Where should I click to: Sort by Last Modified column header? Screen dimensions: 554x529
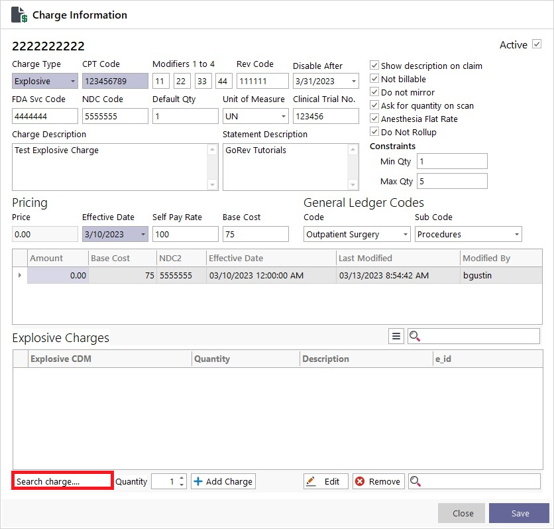click(398, 259)
